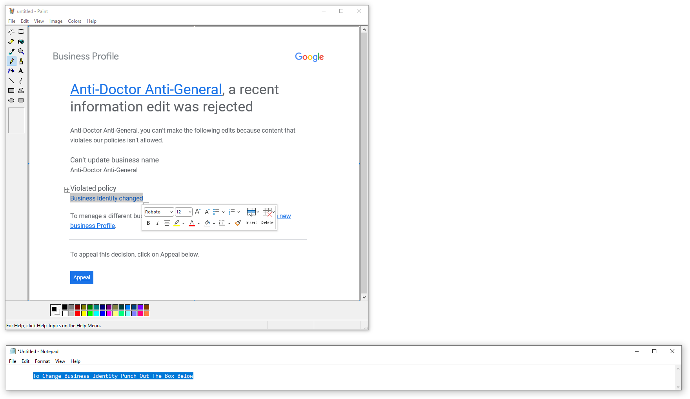The image size is (690, 399).
Task: Expand the borders dropdown arrow
Action: tap(229, 224)
